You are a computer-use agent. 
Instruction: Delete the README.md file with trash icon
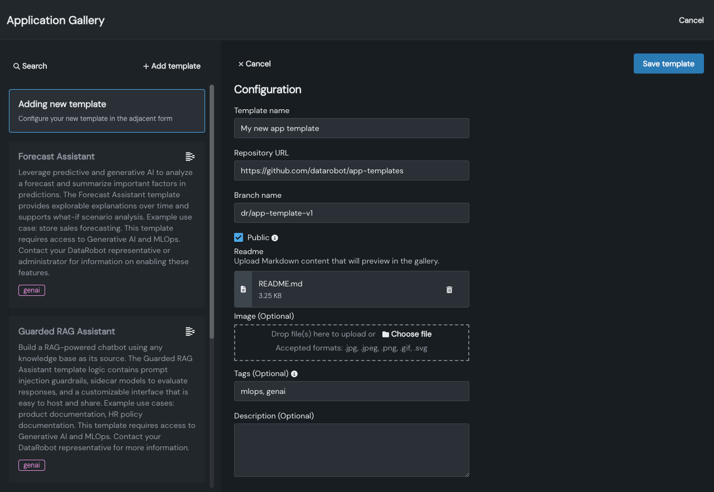(x=449, y=290)
